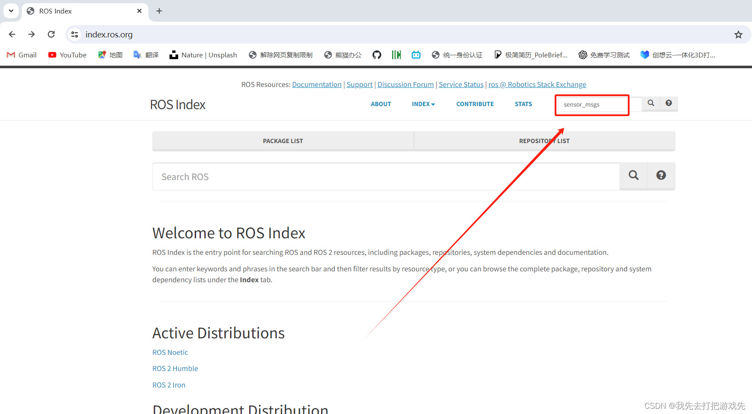Image resolution: width=752 pixels, height=414 pixels.
Task: Open the Gmail bookmark
Action: point(22,55)
